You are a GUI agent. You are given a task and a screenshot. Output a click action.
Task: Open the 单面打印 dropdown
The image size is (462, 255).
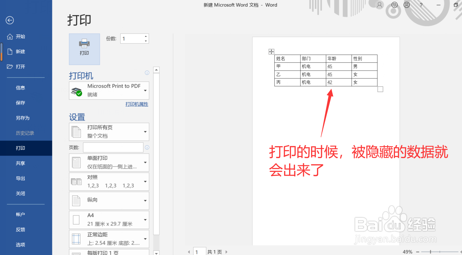[x=109, y=162]
